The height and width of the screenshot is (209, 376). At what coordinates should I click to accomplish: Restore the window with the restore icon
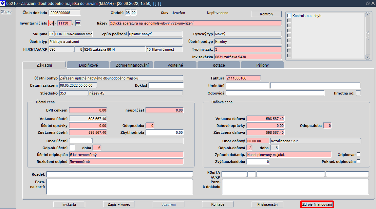click(x=367, y=3)
